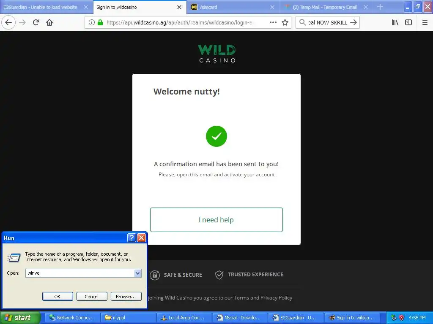Click the Trusted Experience shield icon

tap(219, 275)
